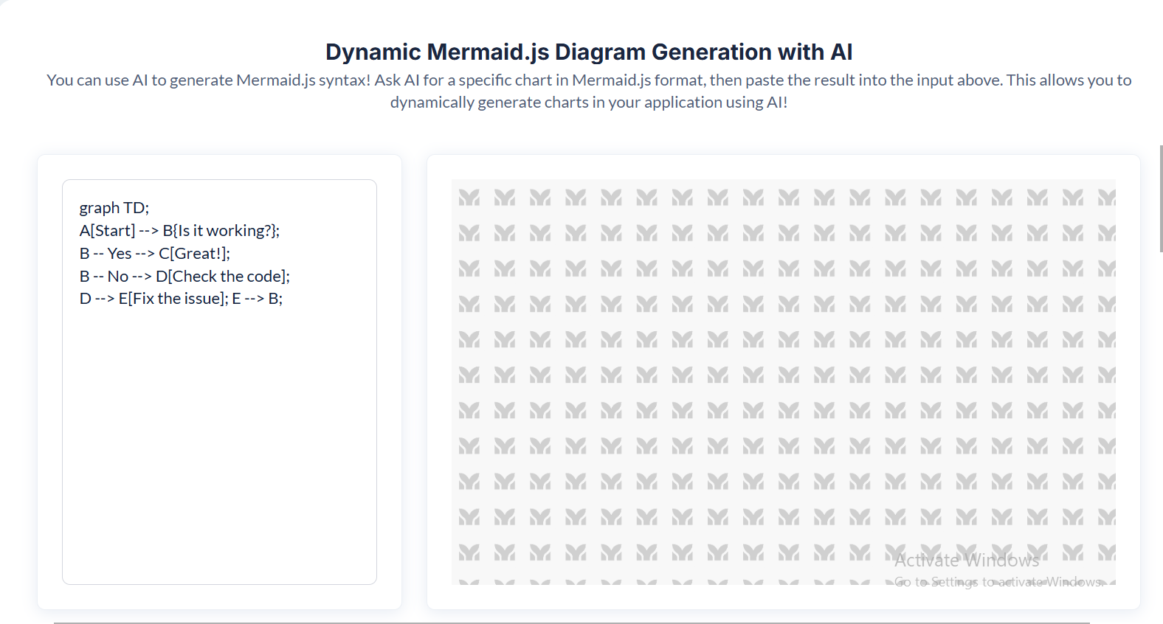Click the "B{Is it working?}" node text
This screenshot has height=624, width=1163.
tap(221, 231)
